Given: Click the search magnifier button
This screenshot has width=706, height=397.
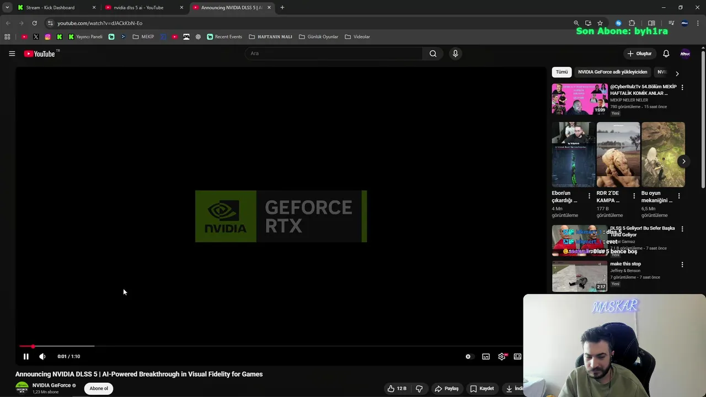Looking at the screenshot, I should pos(433,53).
